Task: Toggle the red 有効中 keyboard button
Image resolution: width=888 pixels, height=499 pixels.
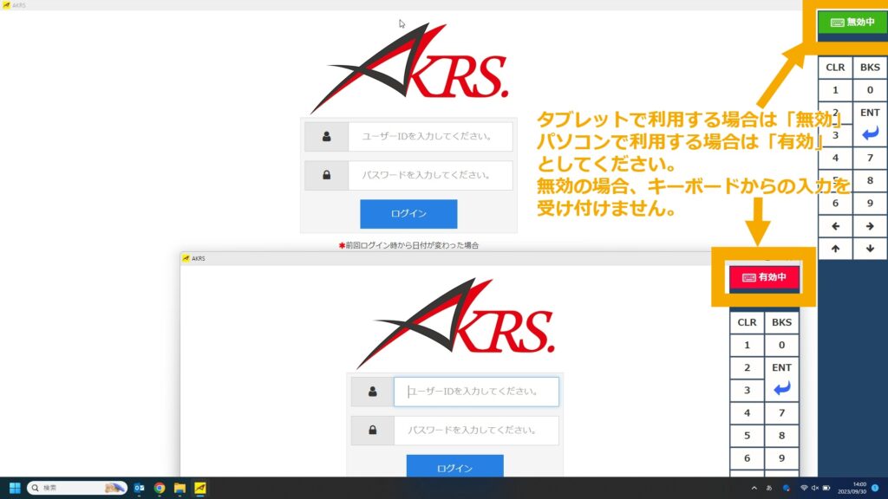Action: 763,277
